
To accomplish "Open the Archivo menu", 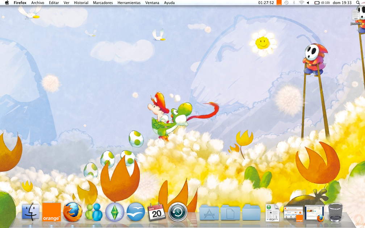I will click(x=38, y=3).
